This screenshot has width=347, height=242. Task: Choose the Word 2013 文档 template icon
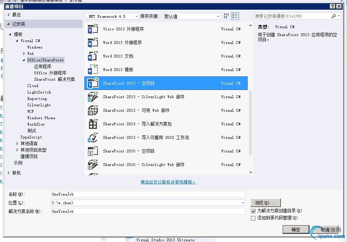[x=93, y=56]
